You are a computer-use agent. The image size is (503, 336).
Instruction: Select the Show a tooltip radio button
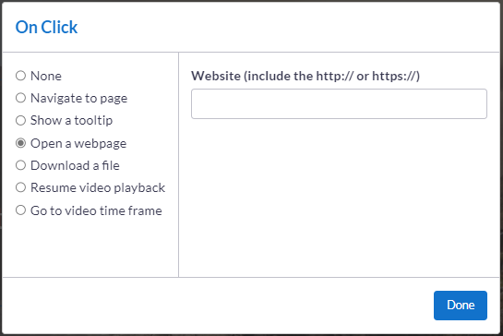pyautogui.click(x=20, y=120)
